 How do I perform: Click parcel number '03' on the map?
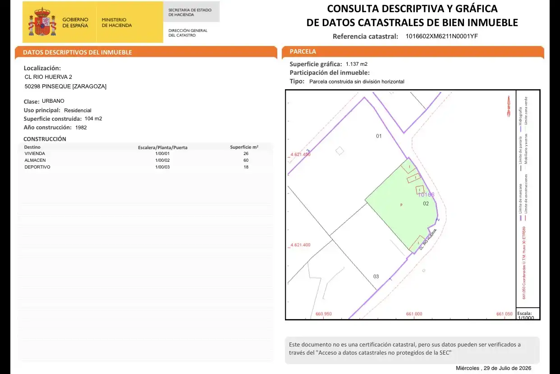tap(376, 276)
